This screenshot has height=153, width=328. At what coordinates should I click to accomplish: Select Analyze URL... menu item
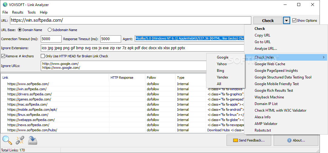click(286, 49)
